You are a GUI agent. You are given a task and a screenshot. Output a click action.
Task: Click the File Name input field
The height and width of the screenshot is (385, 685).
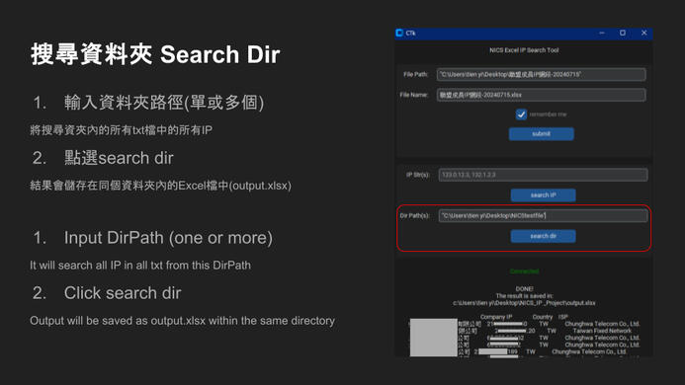[x=541, y=95]
